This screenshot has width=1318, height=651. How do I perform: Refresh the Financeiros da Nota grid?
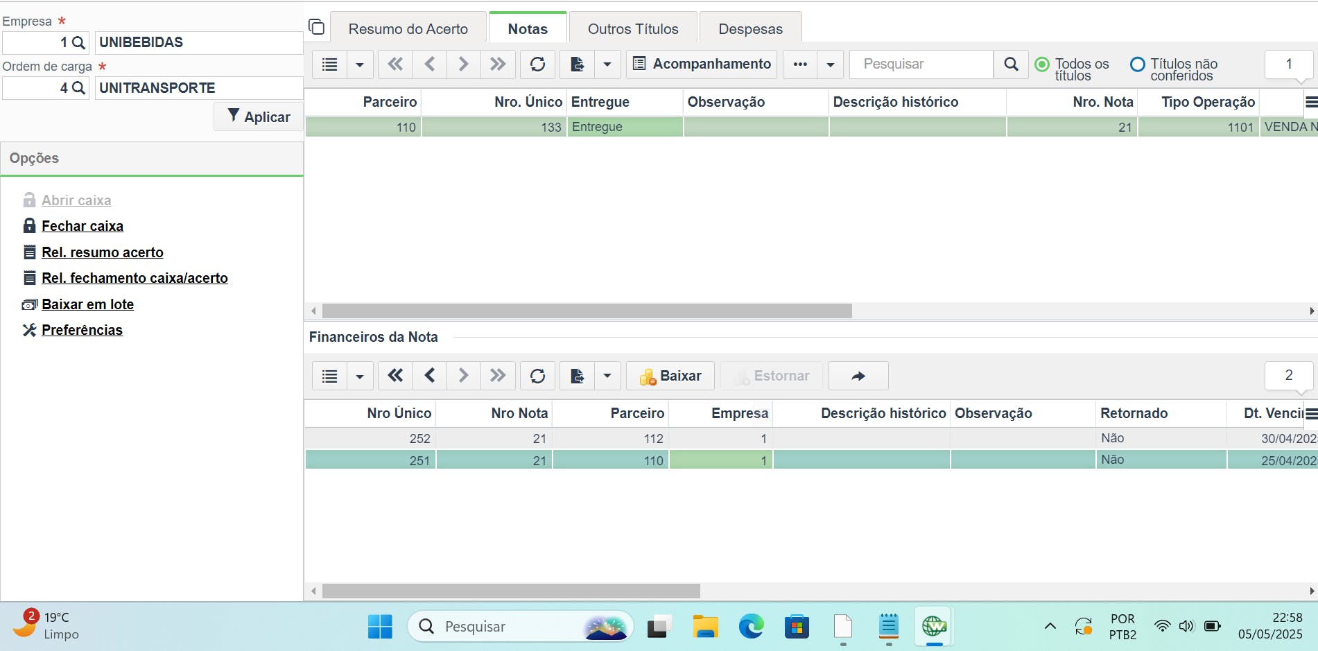537,376
